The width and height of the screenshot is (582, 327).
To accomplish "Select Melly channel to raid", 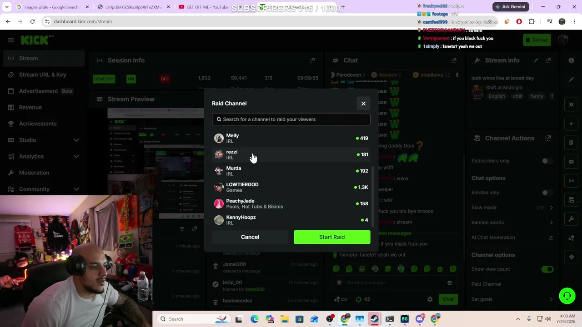I will (x=291, y=138).
